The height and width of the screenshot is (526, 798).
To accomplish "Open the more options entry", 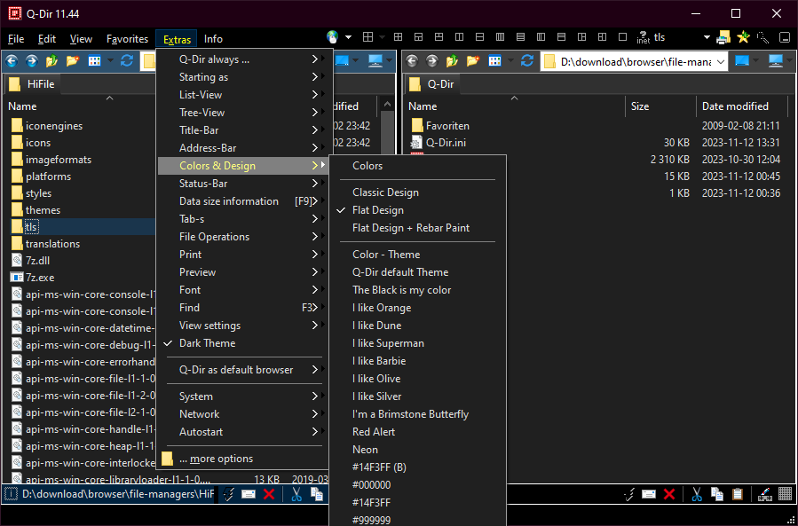I will point(216,459).
